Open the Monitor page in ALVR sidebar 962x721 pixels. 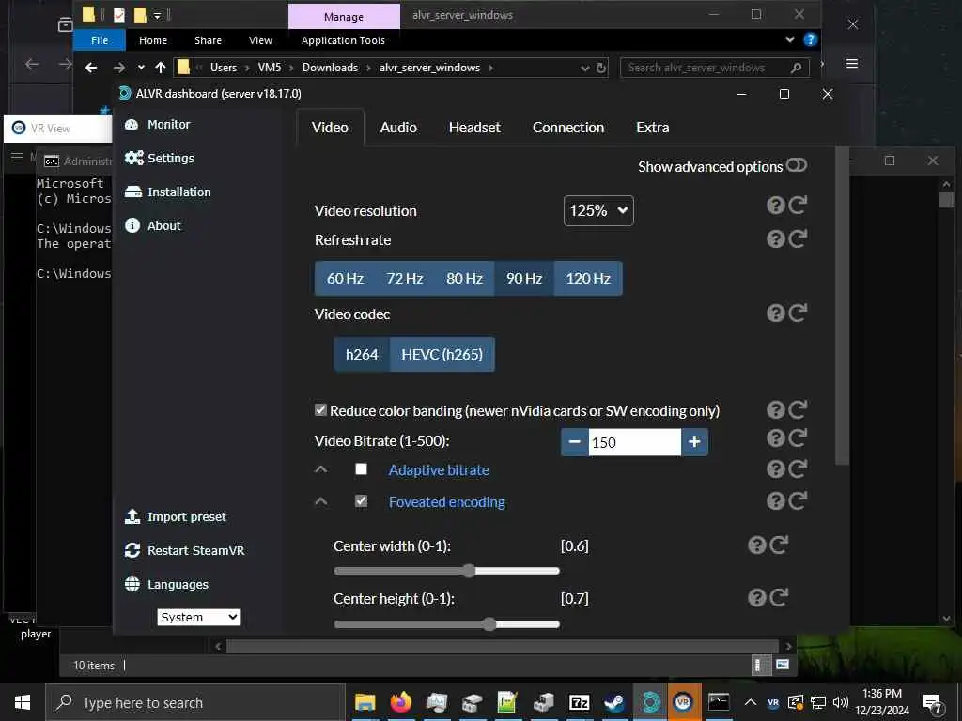[x=157, y=125]
